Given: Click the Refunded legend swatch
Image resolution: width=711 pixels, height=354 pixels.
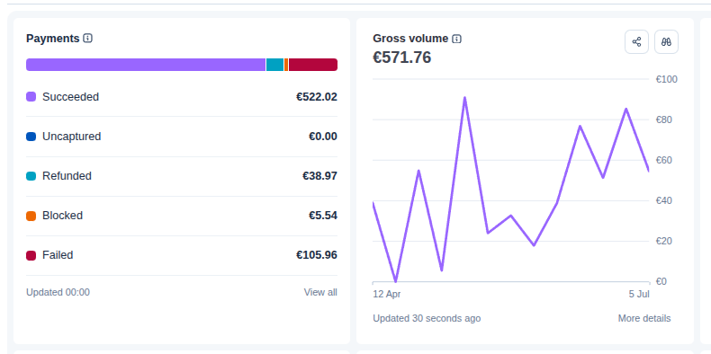Looking at the screenshot, I should (31, 175).
